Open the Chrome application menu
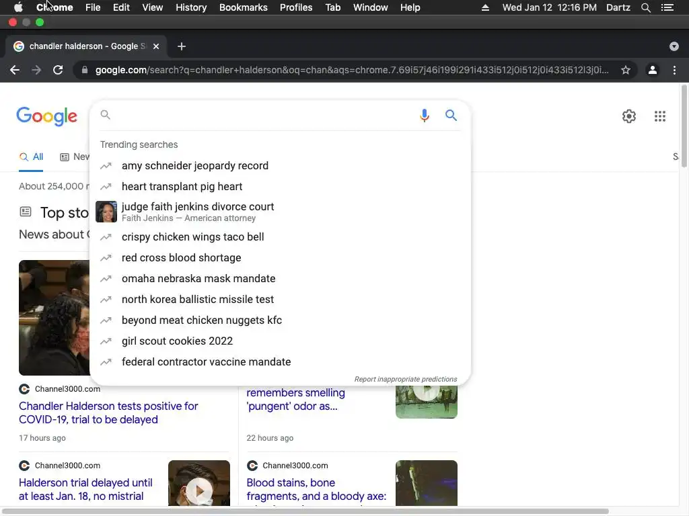This screenshot has width=689, height=516. point(55,7)
